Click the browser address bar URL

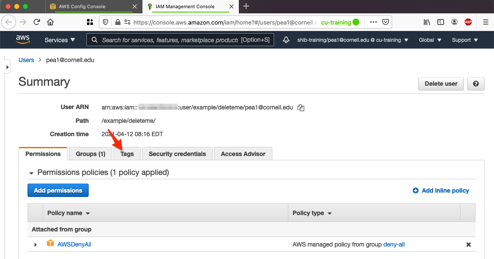pos(225,22)
